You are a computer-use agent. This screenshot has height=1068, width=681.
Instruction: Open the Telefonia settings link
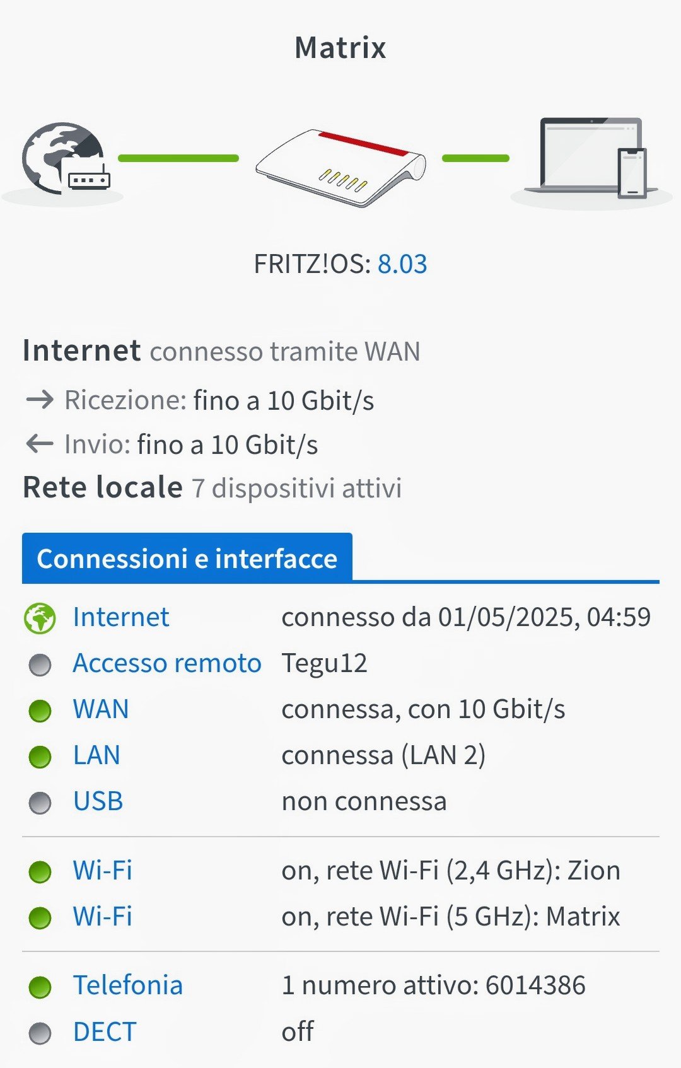(x=128, y=985)
